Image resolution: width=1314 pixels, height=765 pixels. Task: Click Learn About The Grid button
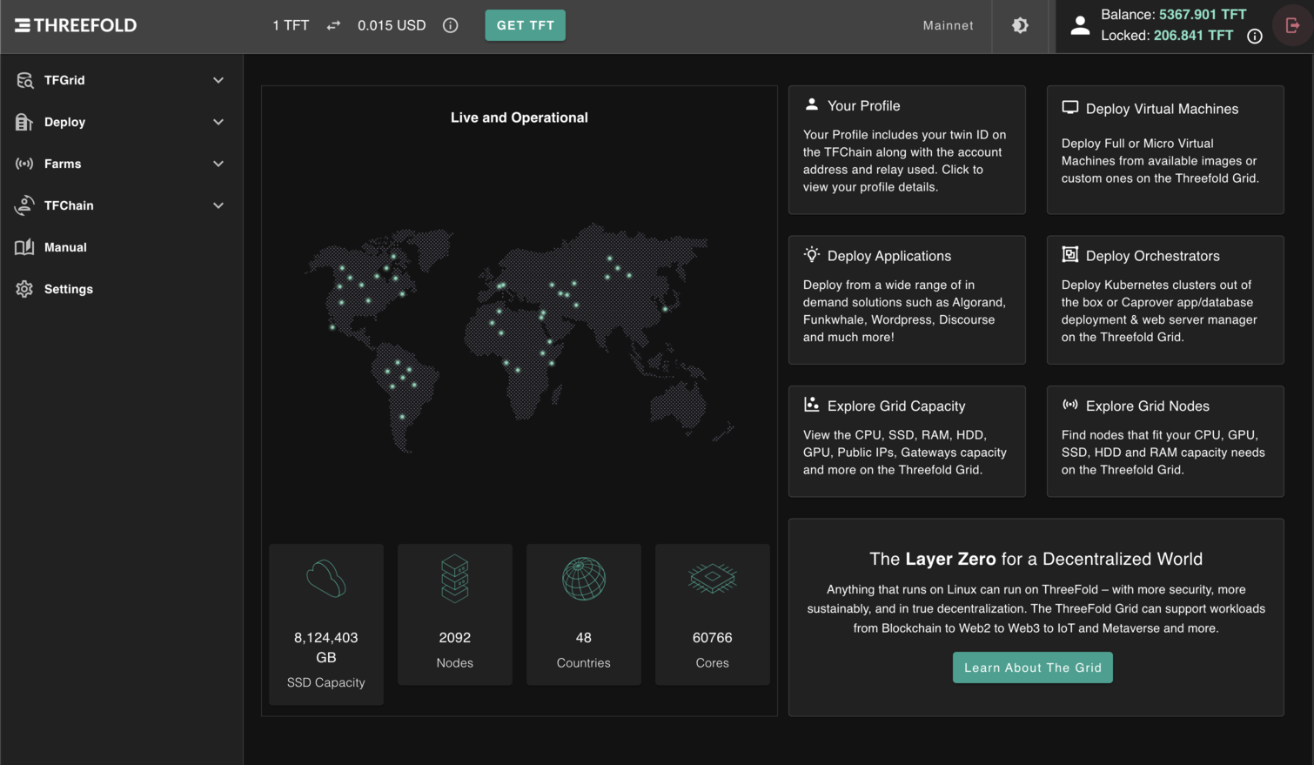[x=1032, y=668]
